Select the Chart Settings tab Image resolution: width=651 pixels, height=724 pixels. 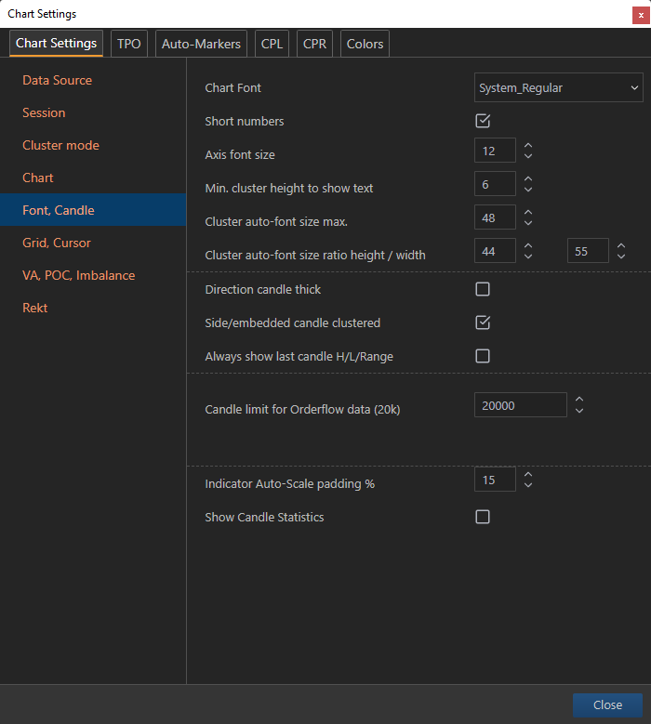click(57, 44)
